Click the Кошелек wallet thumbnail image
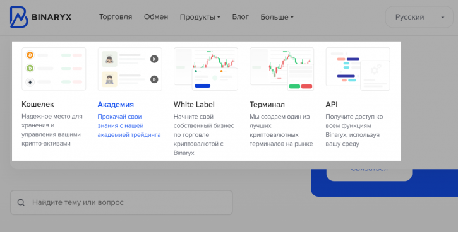The width and height of the screenshot is (458, 232). (54, 69)
